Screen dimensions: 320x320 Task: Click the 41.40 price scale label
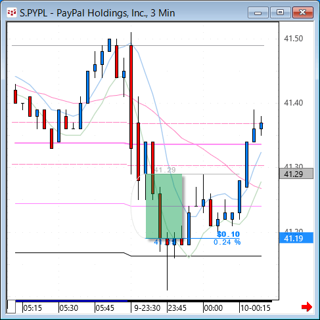[x=293, y=102]
